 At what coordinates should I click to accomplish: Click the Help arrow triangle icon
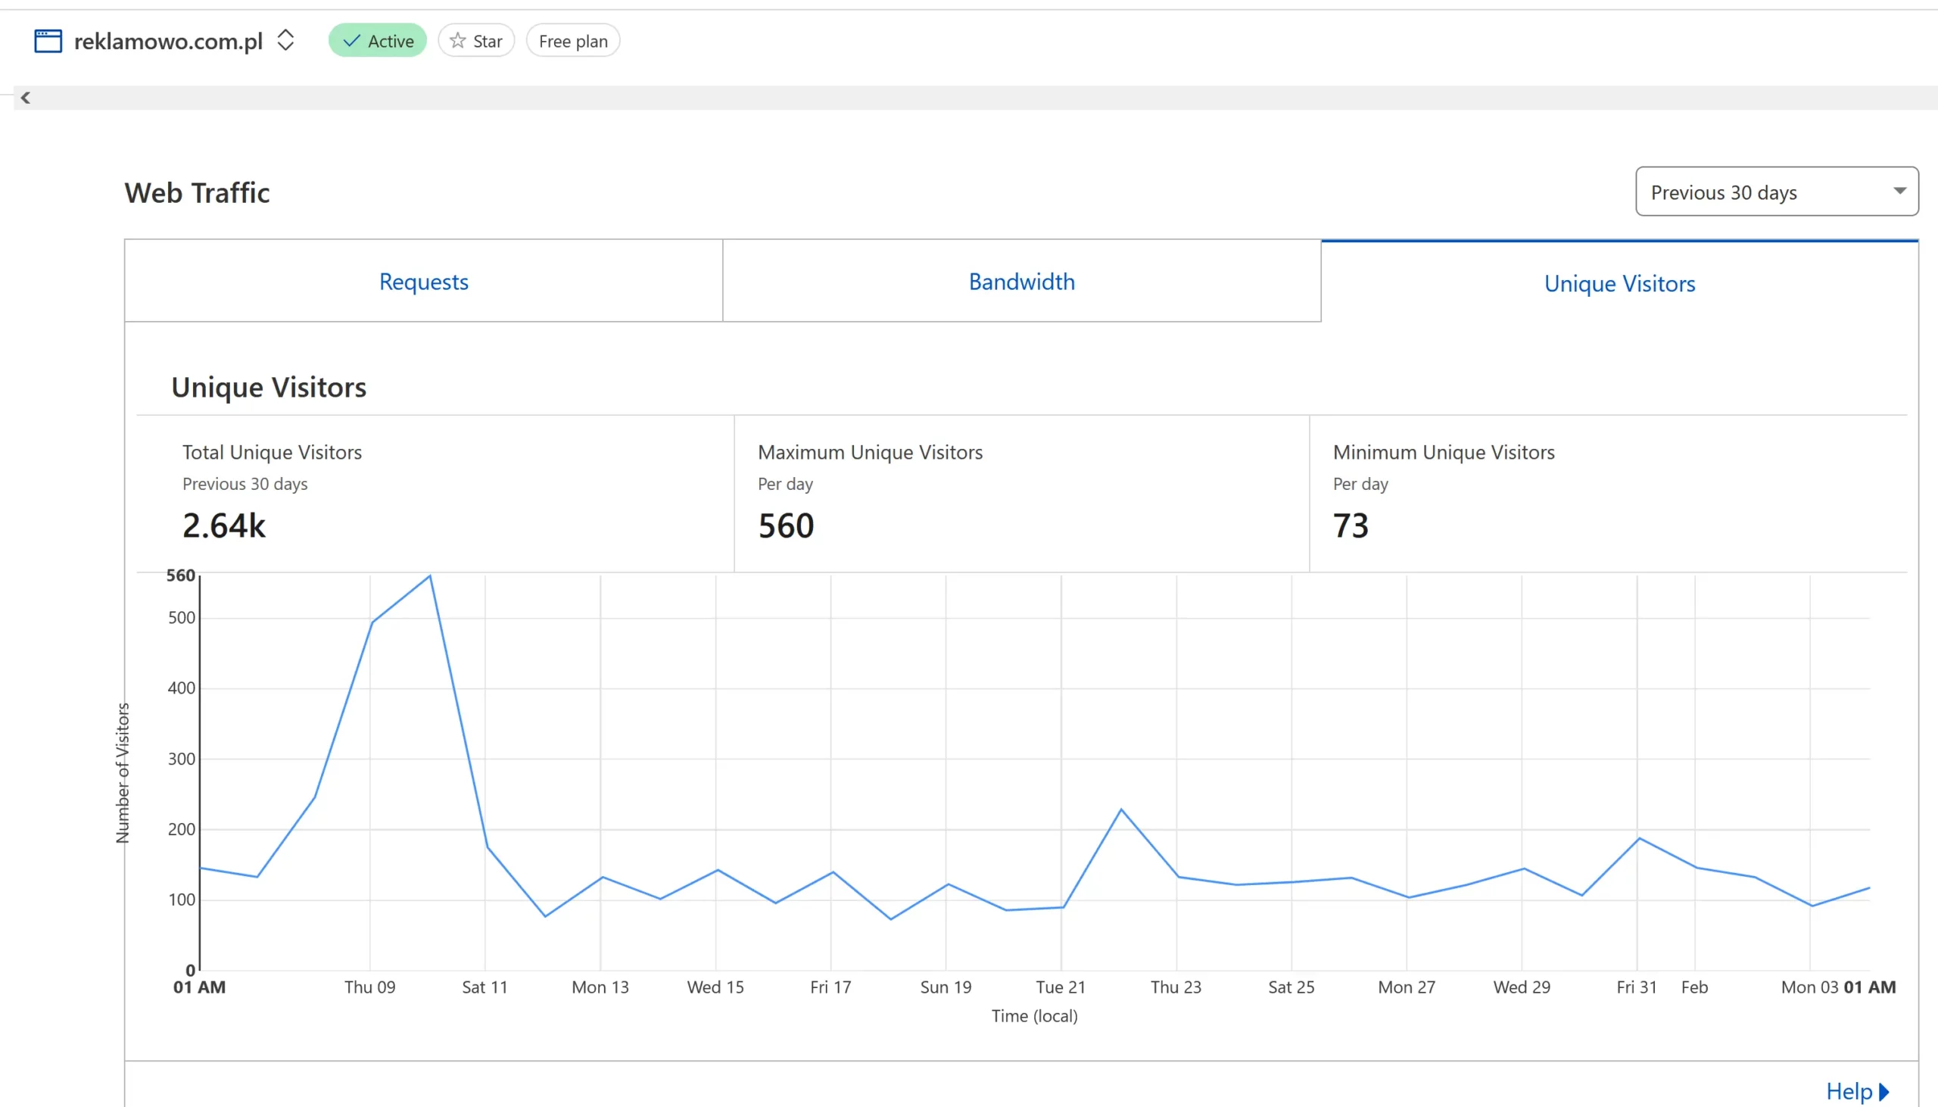pyautogui.click(x=1884, y=1091)
